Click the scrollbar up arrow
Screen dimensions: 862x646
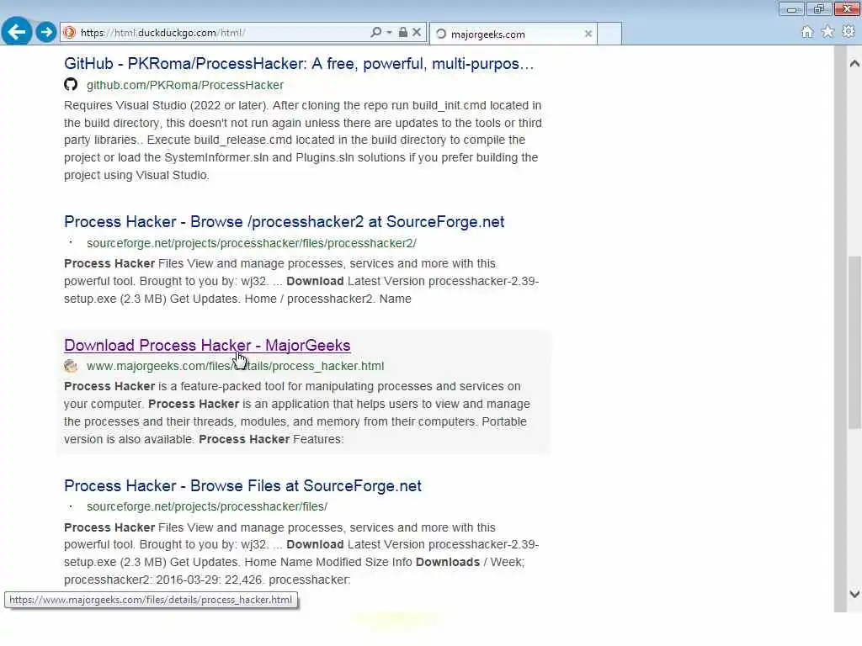click(x=854, y=64)
